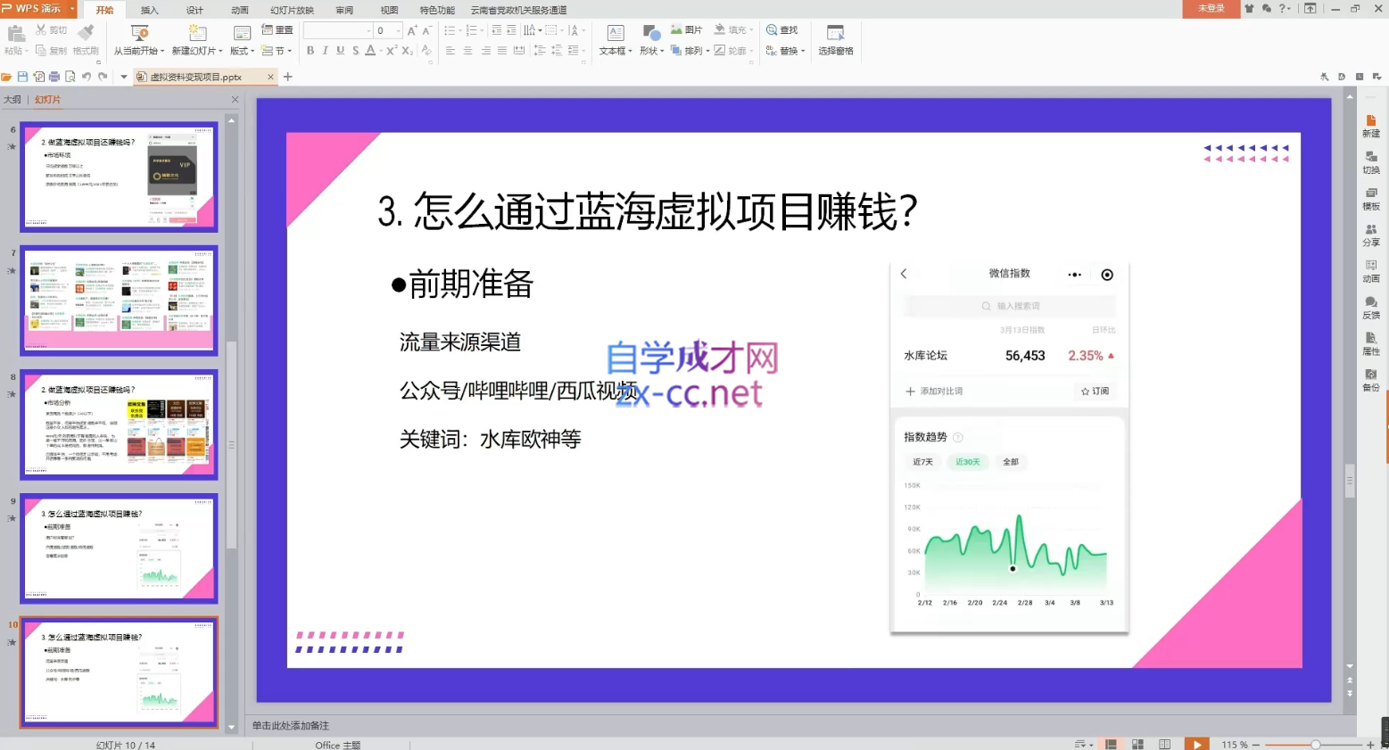The width and height of the screenshot is (1389, 750).
Task: Toggle italic formatting
Action: (x=326, y=51)
